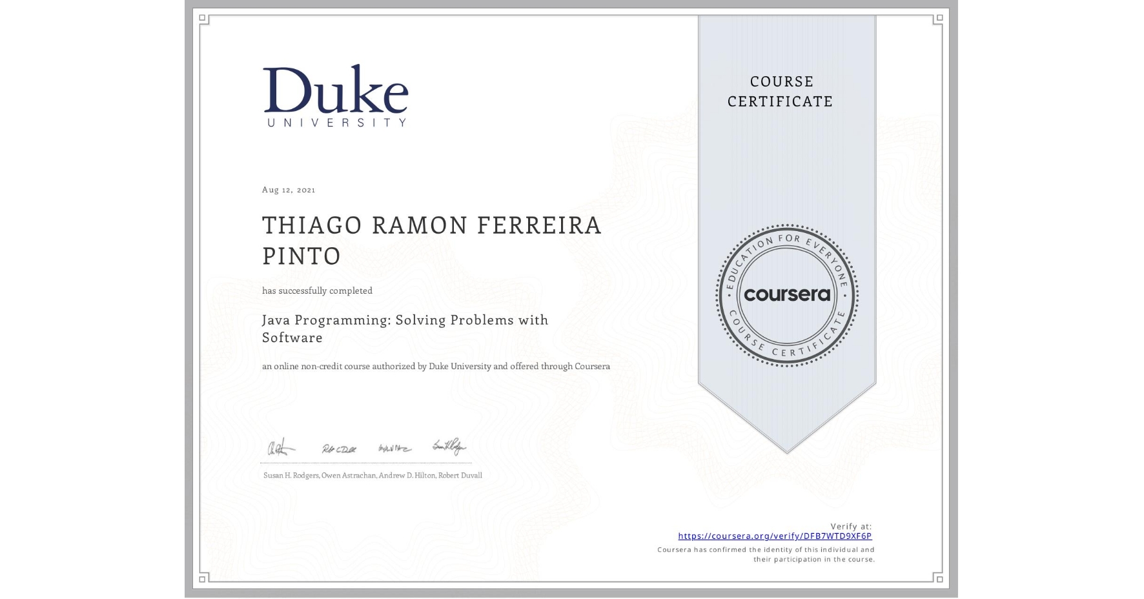Select the certificate date 'Aug 12, 2021'
The width and height of the screenshot is (1144, 599).
pyautogui.click(x=289, y=189)
